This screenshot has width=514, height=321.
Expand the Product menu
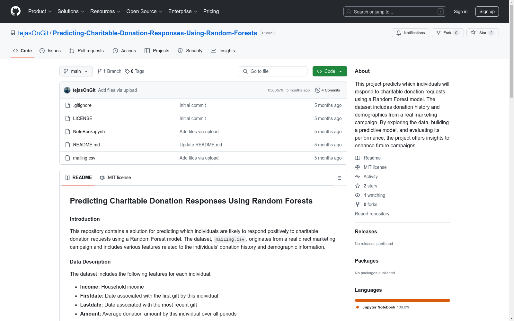(x=40, y=12)
